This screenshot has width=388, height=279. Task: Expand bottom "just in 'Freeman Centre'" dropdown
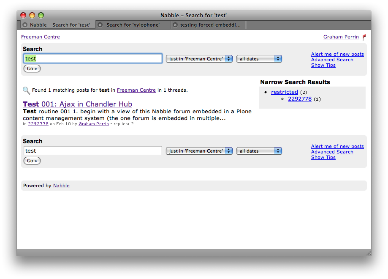click(x=199, y=151)
